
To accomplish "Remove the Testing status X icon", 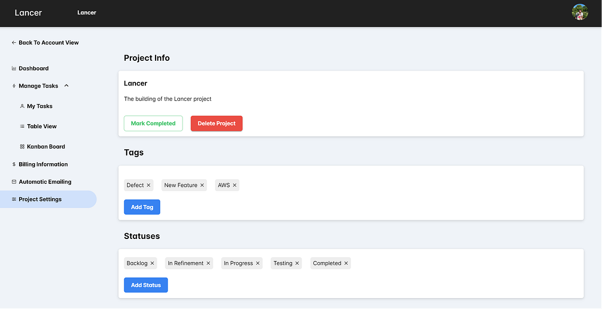I will (297, 263).
